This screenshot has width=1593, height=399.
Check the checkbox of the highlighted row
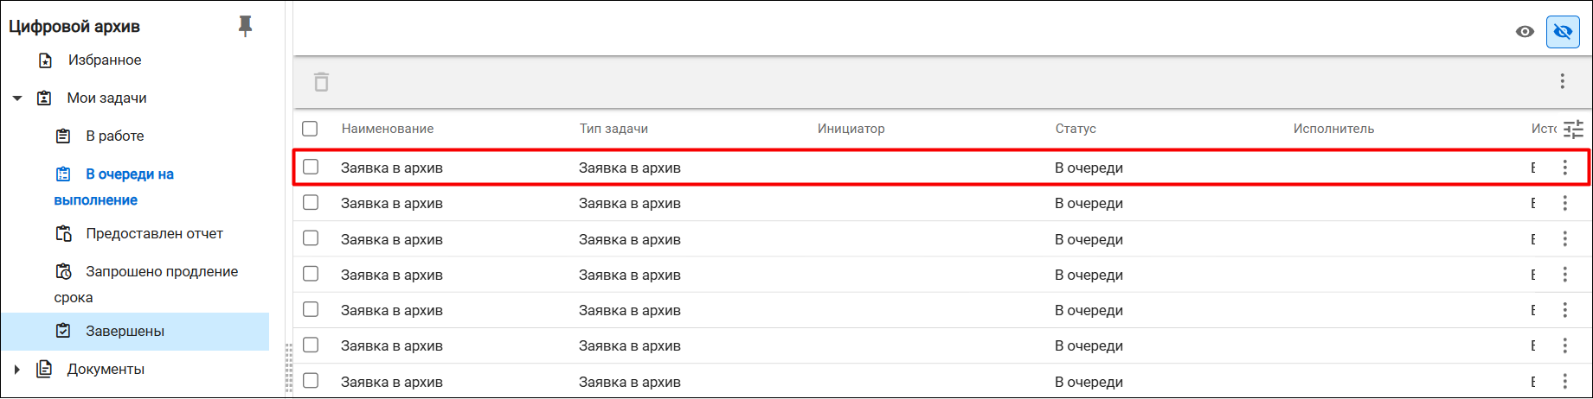[311, 167]
